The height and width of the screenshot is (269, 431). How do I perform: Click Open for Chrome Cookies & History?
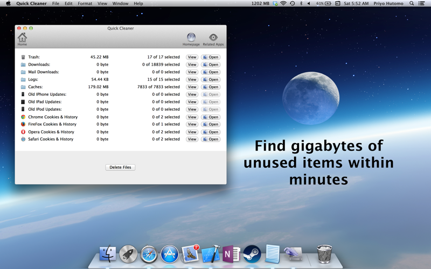pos(211,117)
